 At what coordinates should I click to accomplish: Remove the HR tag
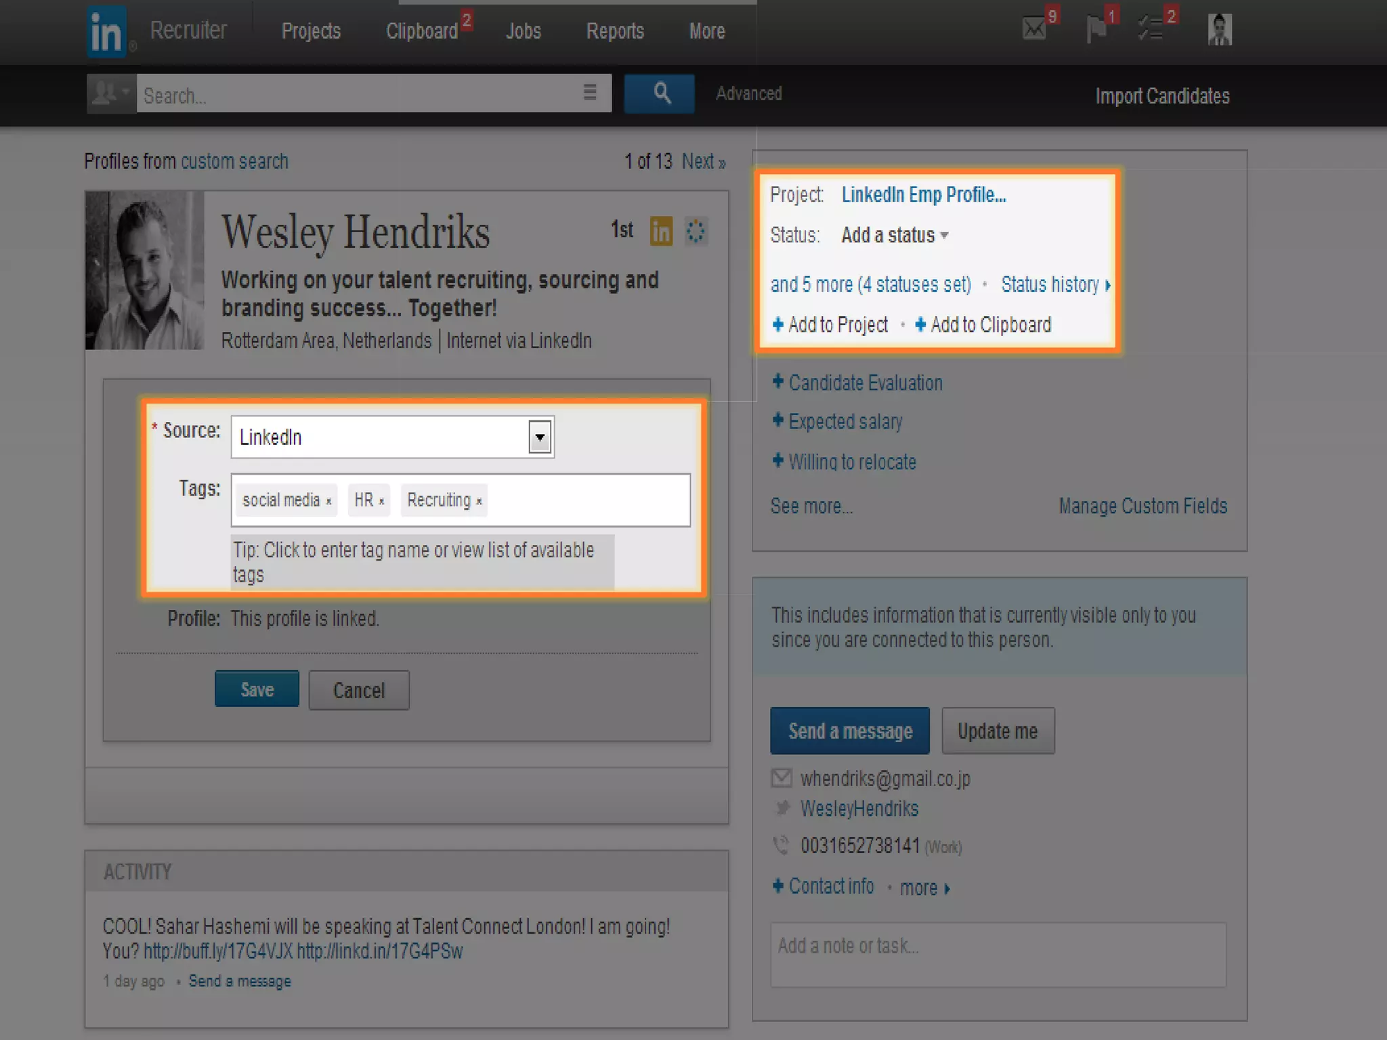click(382, 502)
